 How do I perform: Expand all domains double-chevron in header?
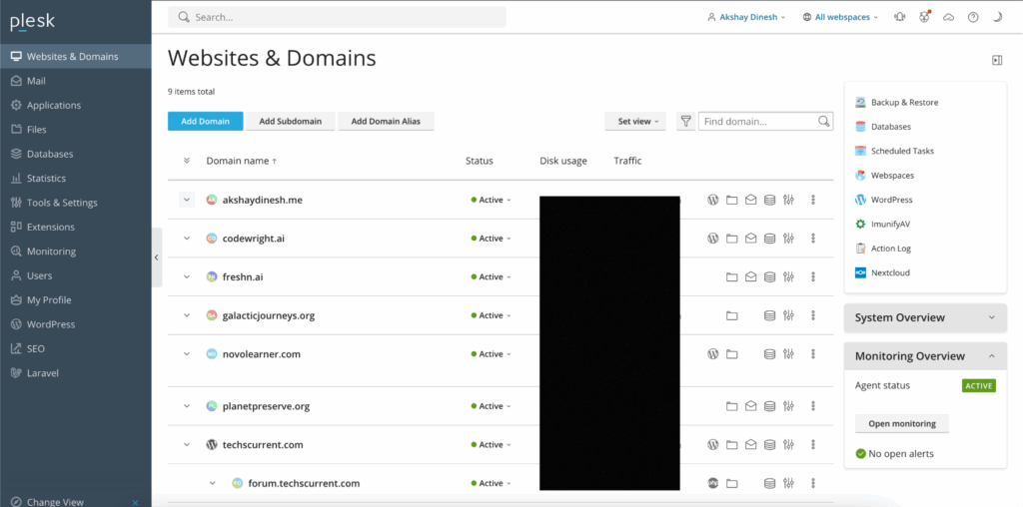click(187, 161)
